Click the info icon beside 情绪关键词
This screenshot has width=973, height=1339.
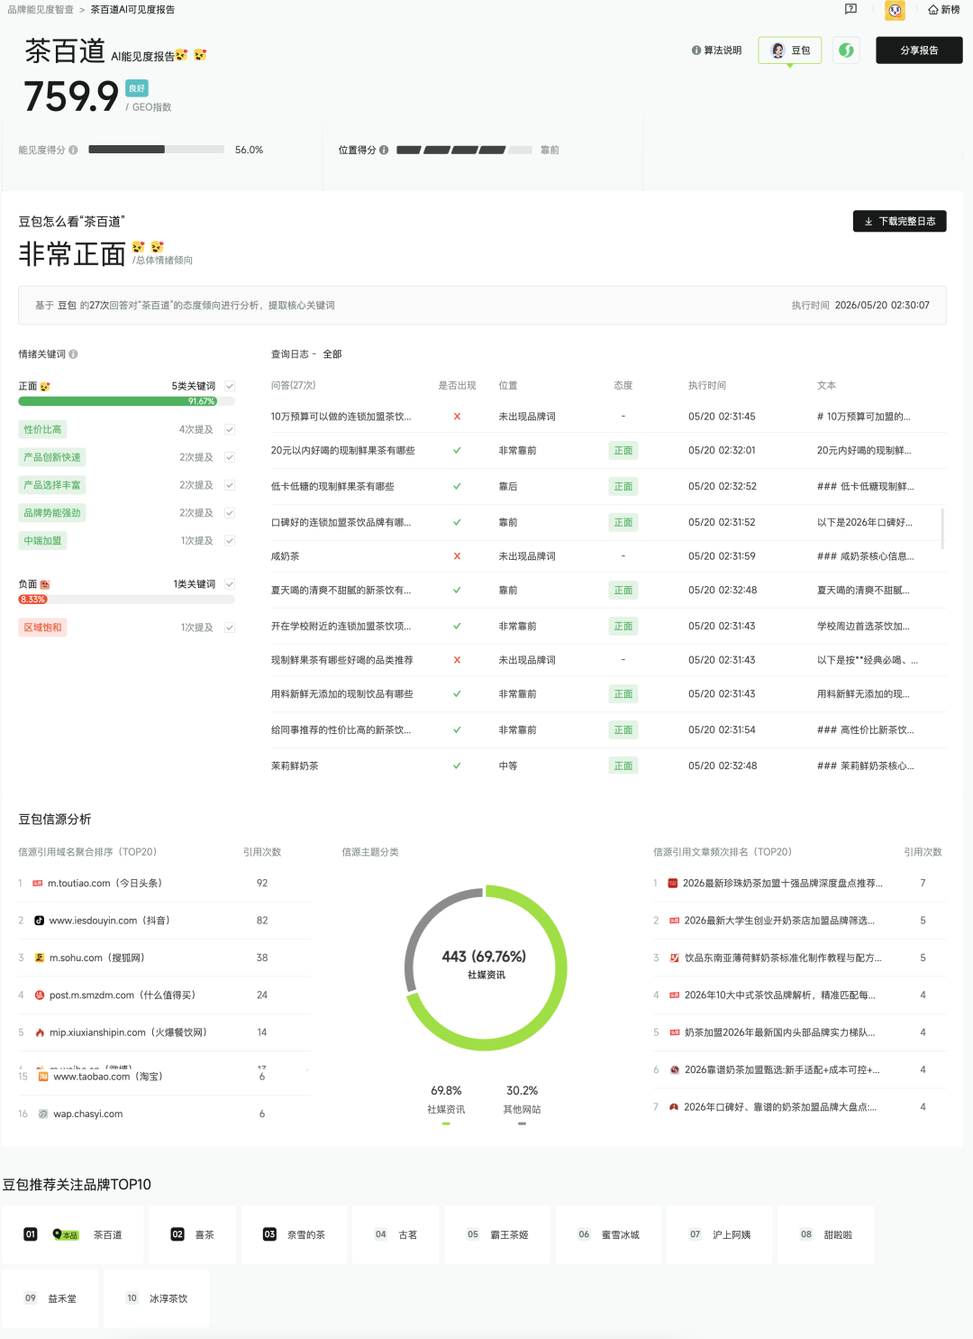(x=74, y=354)
